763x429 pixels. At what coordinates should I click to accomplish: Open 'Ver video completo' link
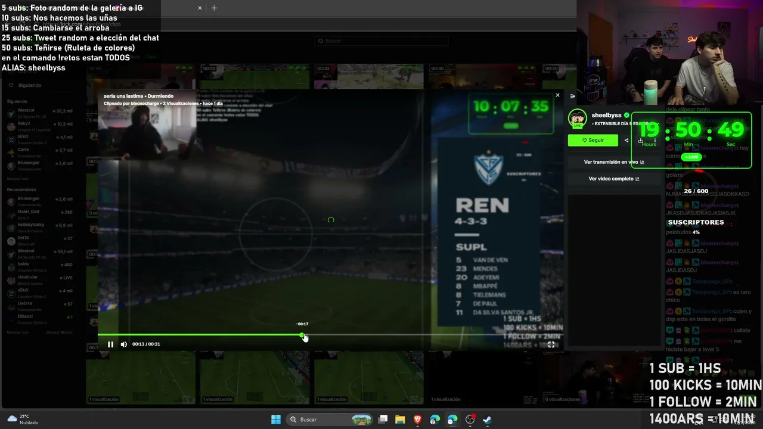(614, 179)
